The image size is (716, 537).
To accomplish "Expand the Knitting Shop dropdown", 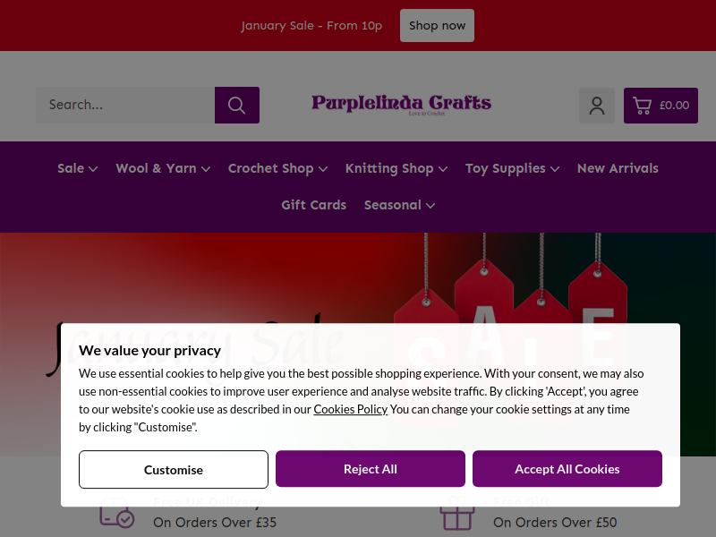I will (396, 168).
